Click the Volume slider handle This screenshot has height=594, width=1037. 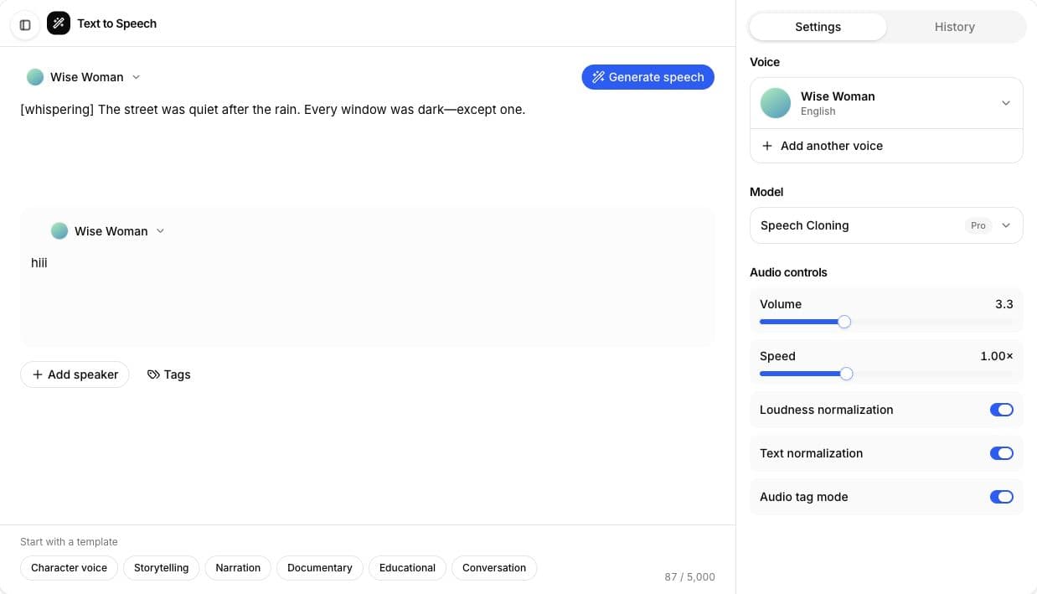pyautogui.click(x=844, y=322)
